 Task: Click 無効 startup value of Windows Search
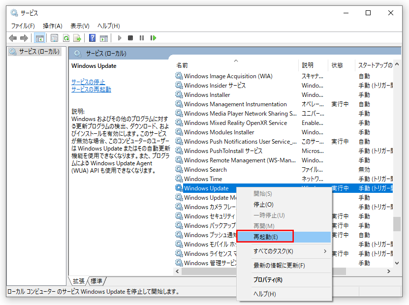point(364,169)
